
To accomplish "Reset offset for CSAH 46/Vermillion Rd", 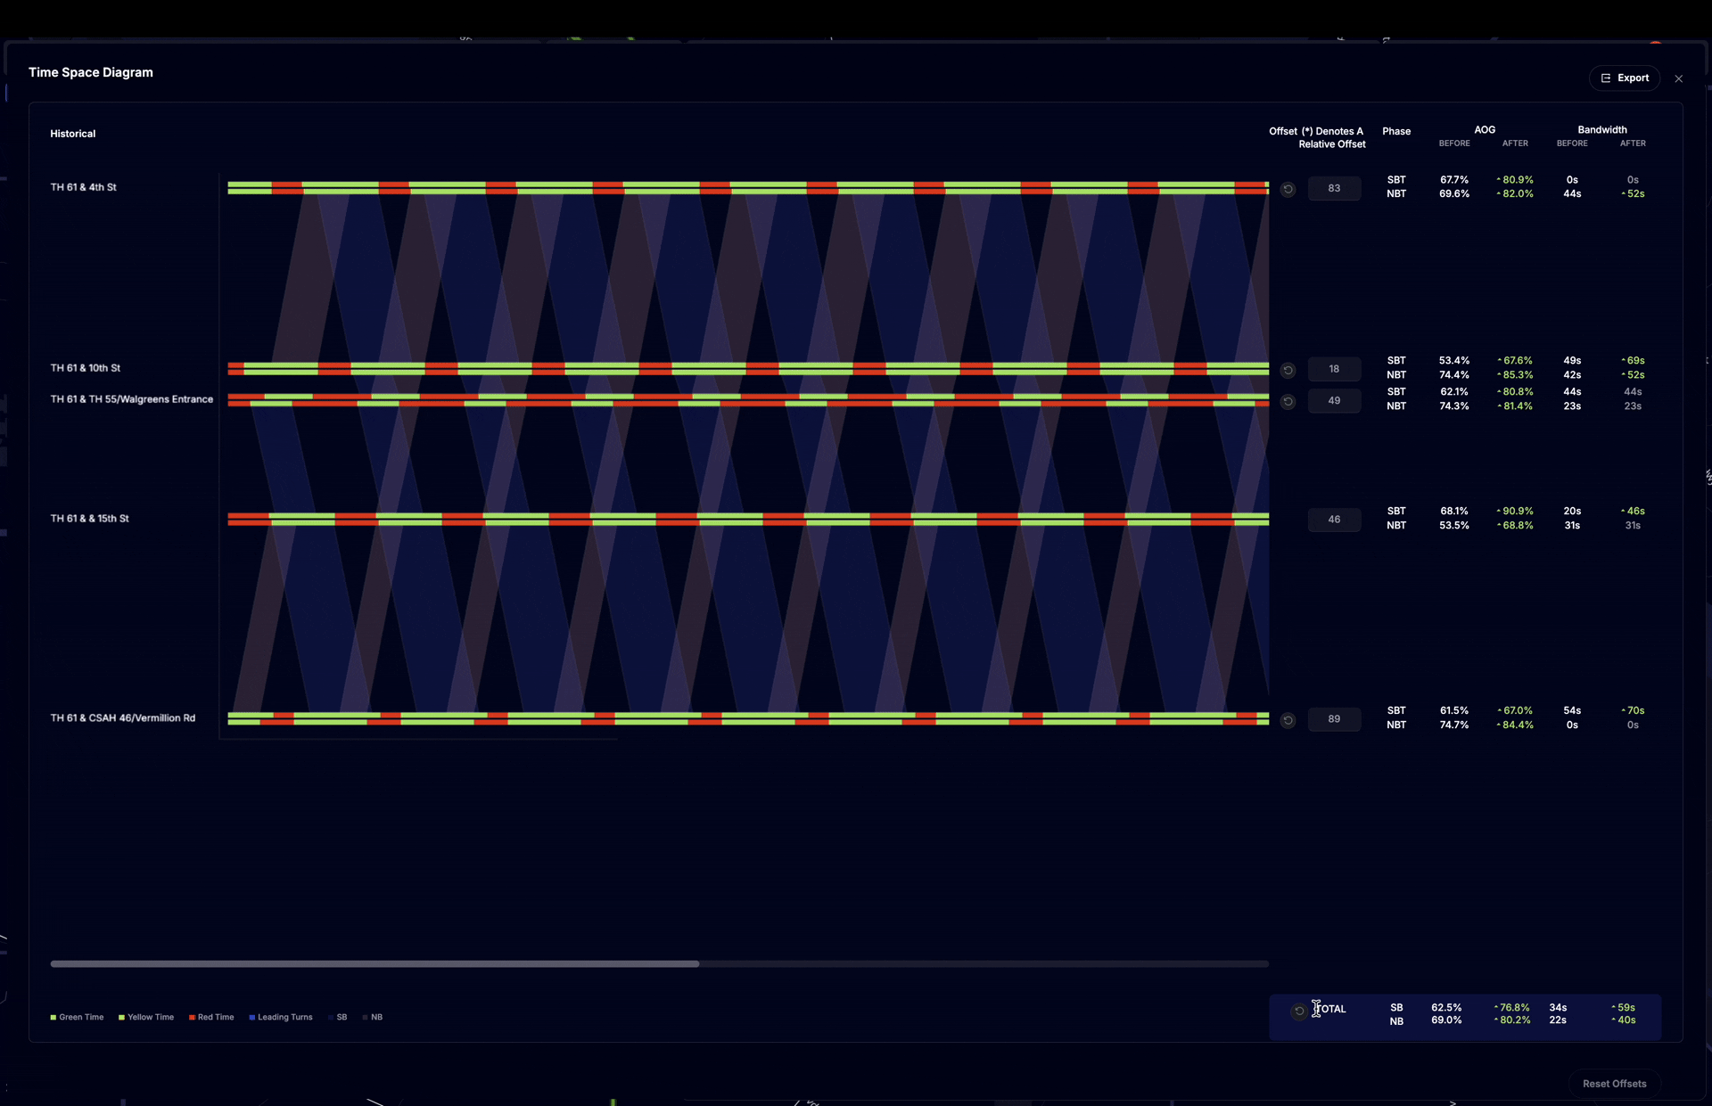I will (x=1288, y=720).
